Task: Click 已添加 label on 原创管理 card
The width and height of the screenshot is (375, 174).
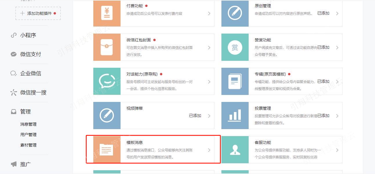Action: (x=323, y=13)
